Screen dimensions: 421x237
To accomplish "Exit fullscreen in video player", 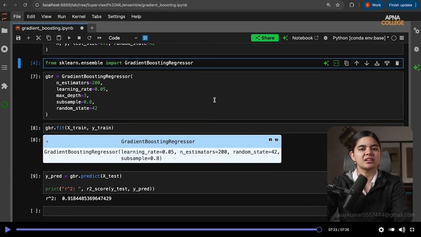I will (x=412, y=230).
